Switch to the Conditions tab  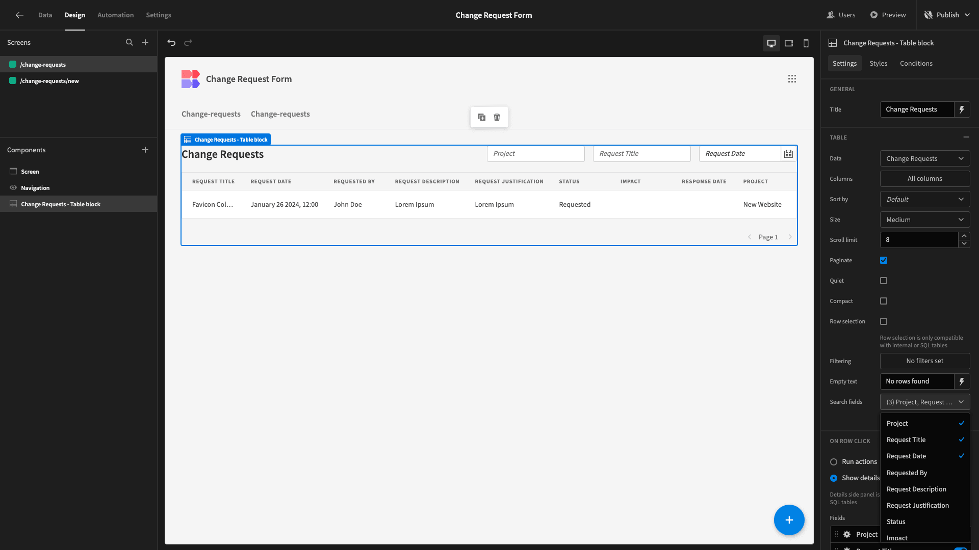(x=916, y=63)
